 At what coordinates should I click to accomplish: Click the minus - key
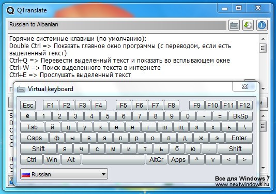pos(204,116)
